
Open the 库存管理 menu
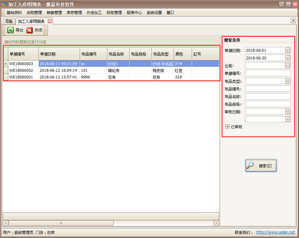[x=74, y=13]
